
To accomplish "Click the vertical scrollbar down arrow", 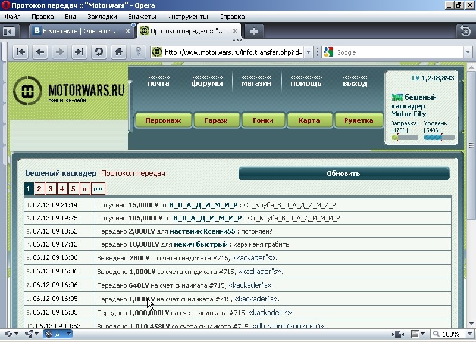I will coord(471,324).
